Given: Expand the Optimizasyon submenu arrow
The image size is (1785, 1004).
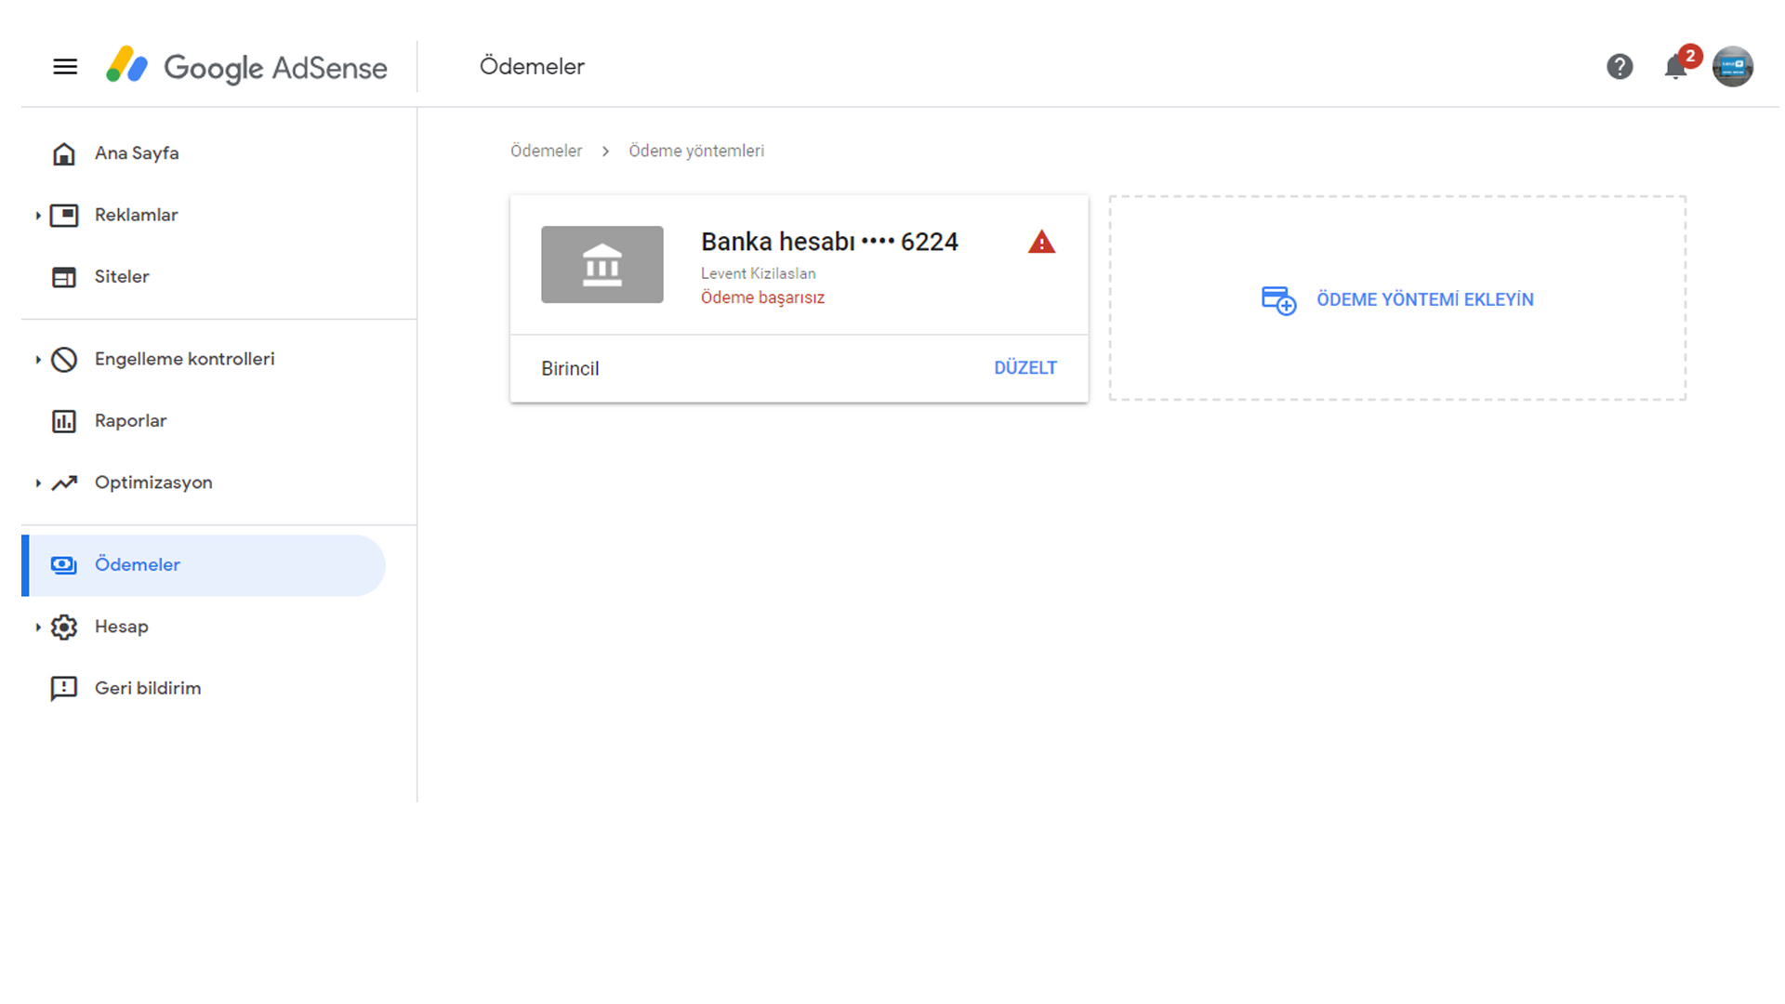Looking at the screenshot, I should 38,483.
